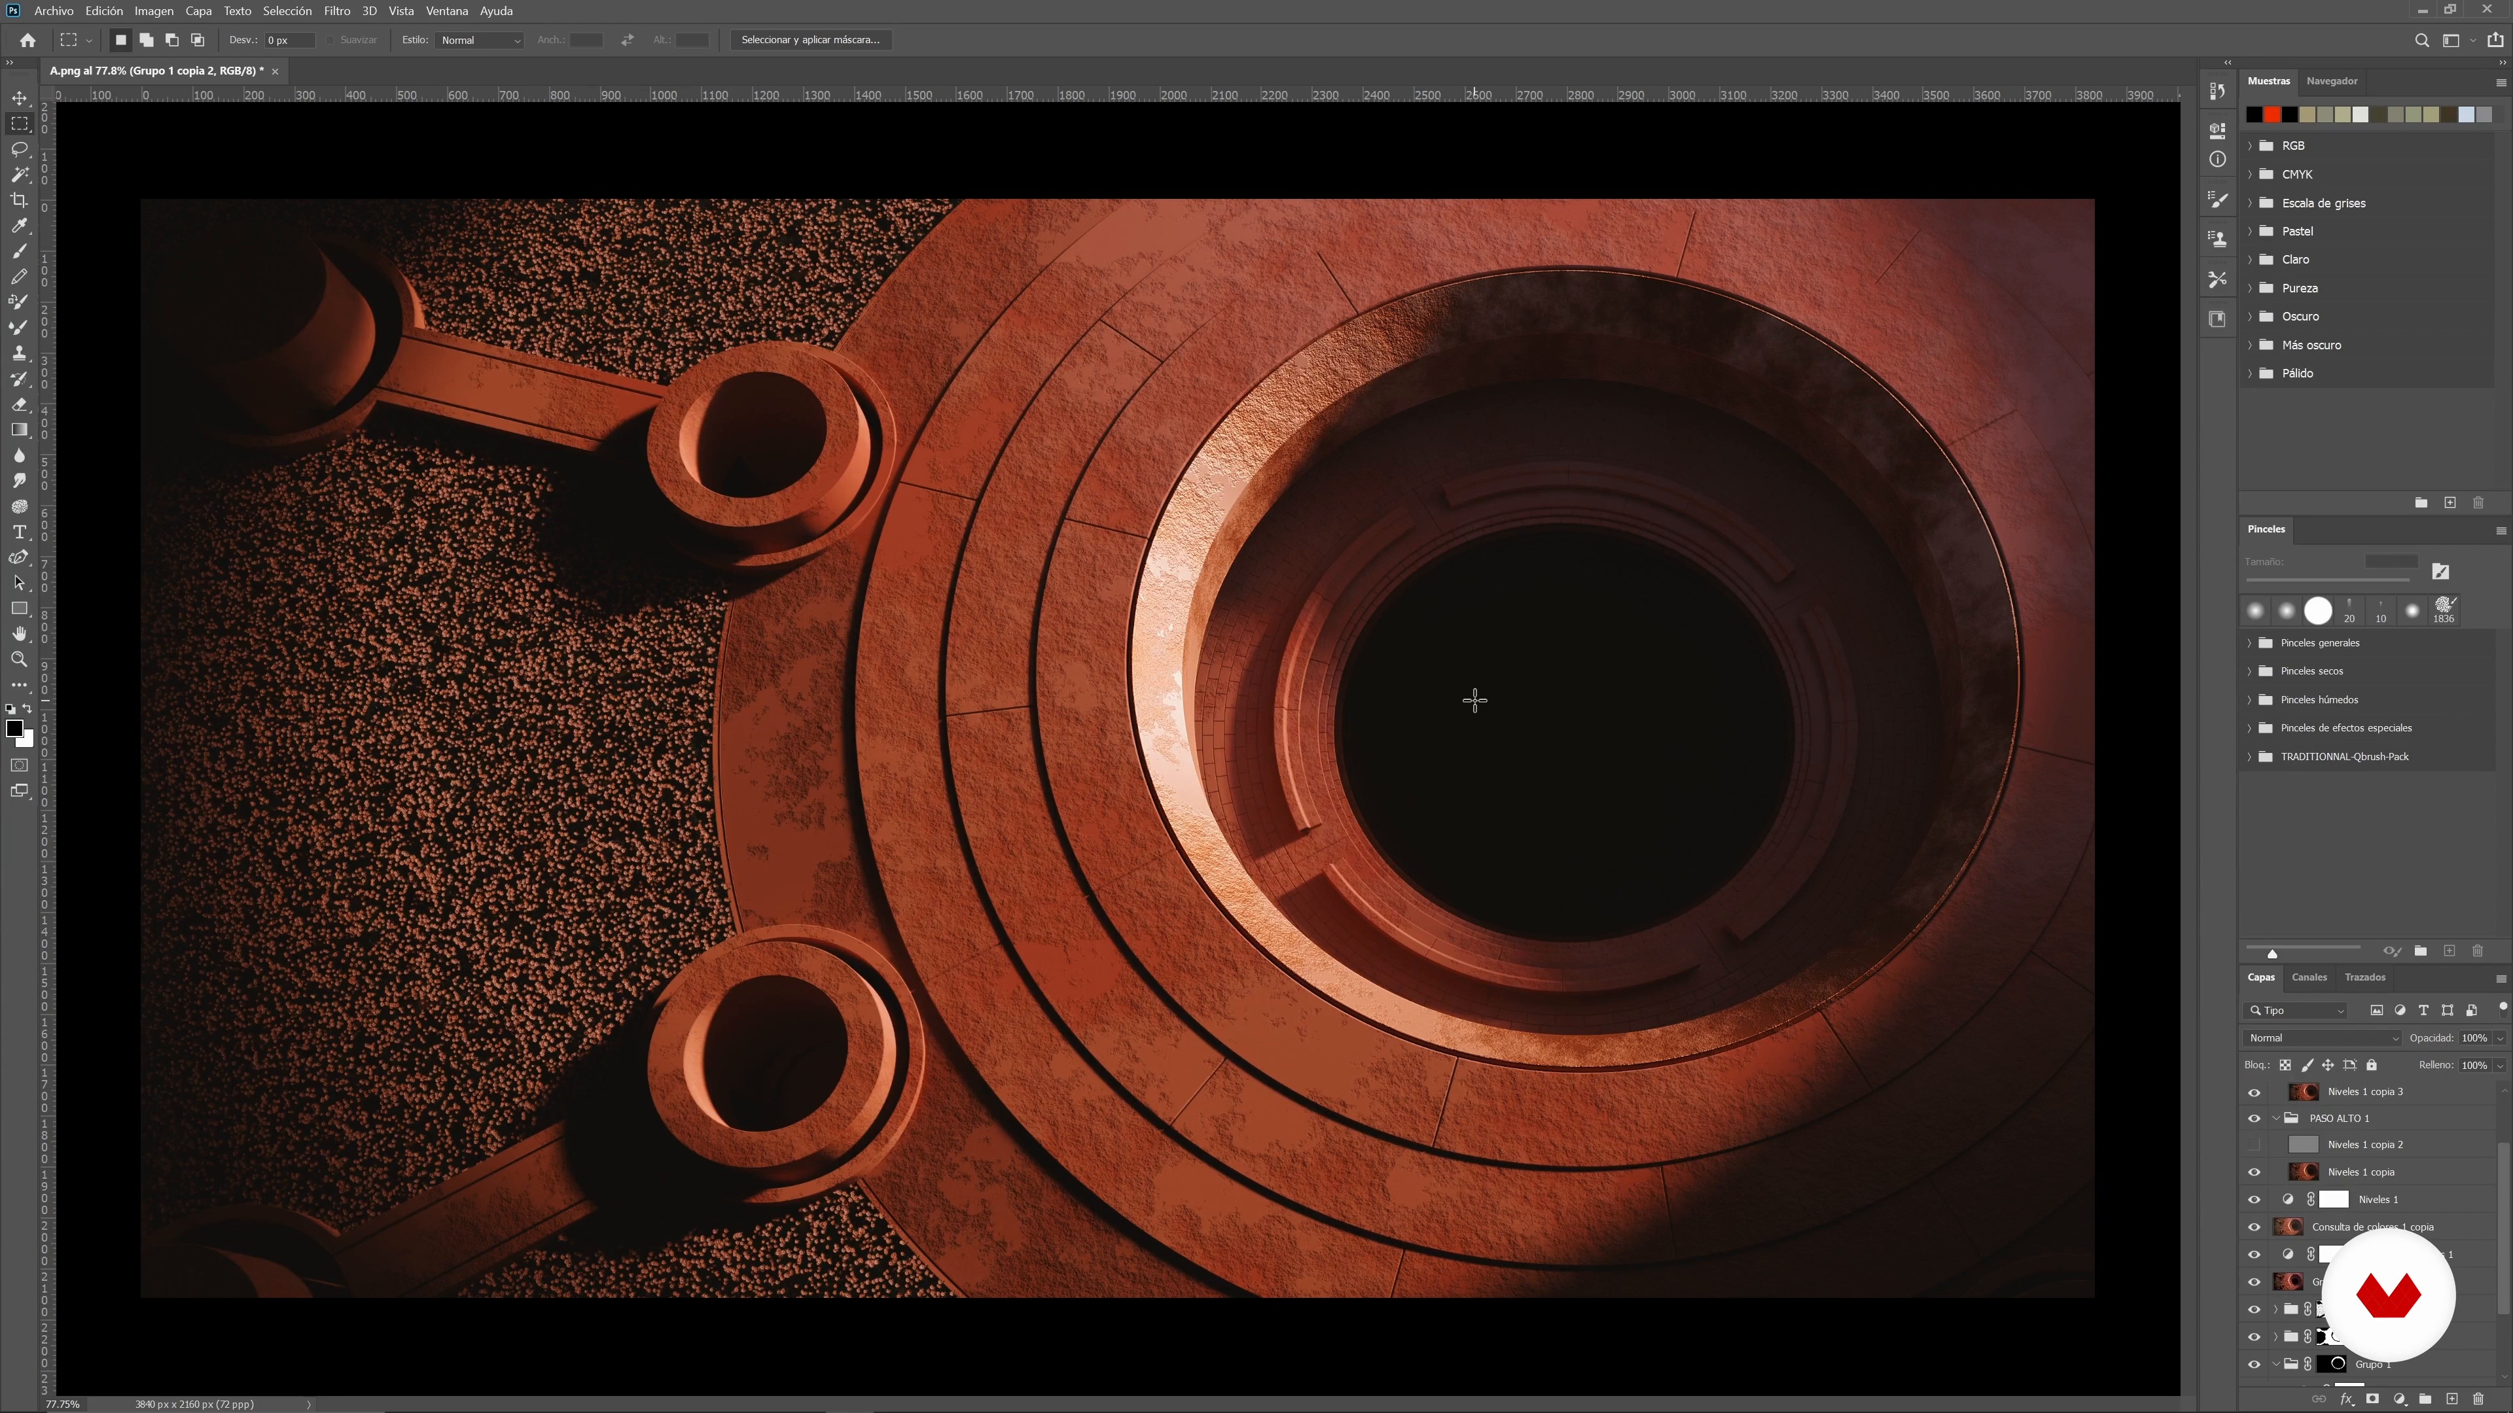Show the Niveles 1 copia 2 layer
Viewport: 2513px width, 1413px height.
coord(2253,1145)
